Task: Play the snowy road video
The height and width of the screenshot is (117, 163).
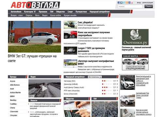Action: tap(45, 88)
